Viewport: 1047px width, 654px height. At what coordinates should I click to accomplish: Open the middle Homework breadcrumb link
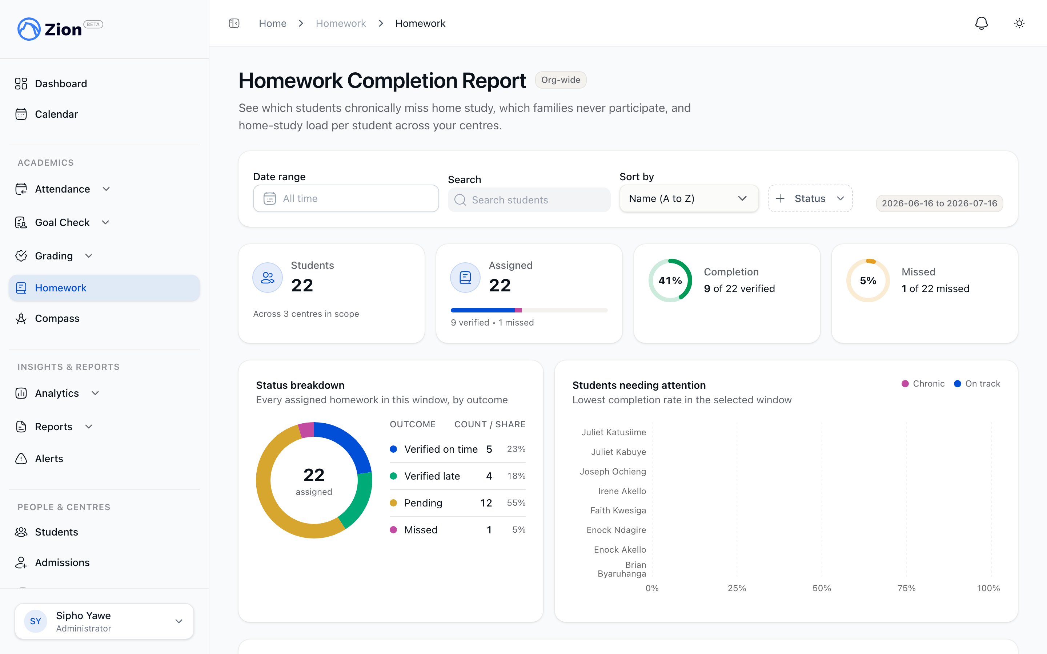[x=341, y=23]
